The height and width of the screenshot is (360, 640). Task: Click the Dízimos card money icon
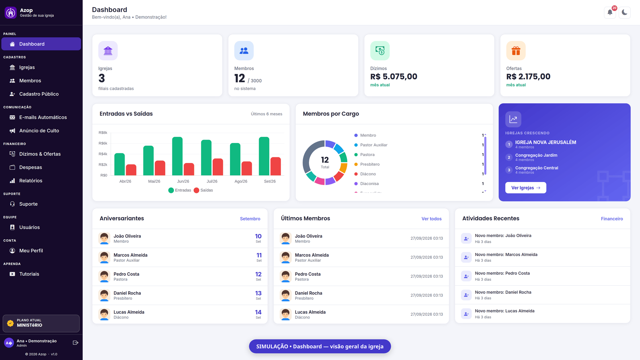point(380,51)
